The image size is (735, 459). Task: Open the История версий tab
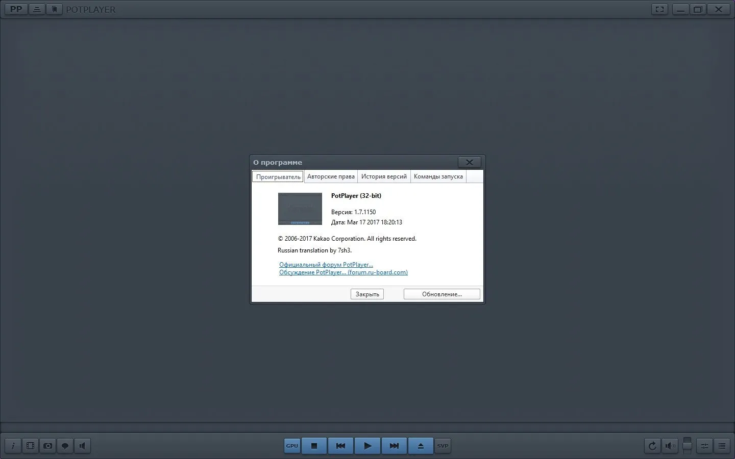click(384, 176)
